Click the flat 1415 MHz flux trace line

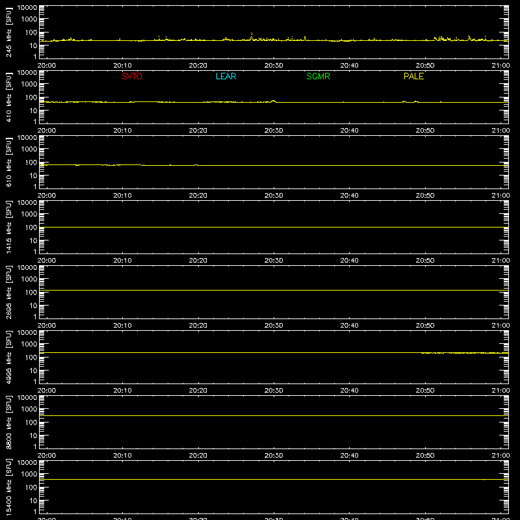tap(274, 227)
